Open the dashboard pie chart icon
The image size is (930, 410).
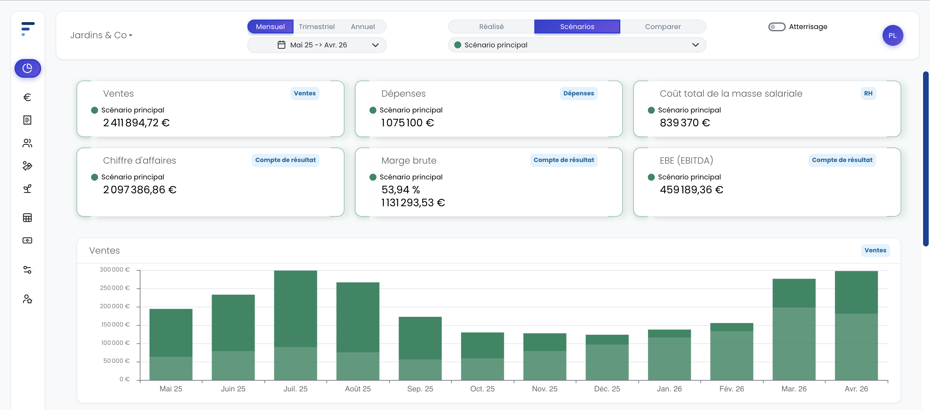[28, 68]
